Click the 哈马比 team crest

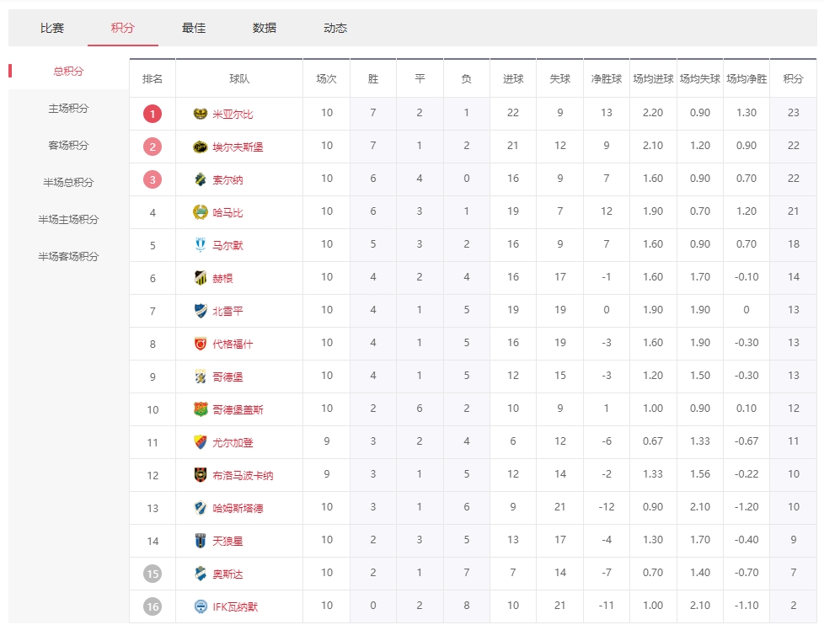(x=200, y=212)
